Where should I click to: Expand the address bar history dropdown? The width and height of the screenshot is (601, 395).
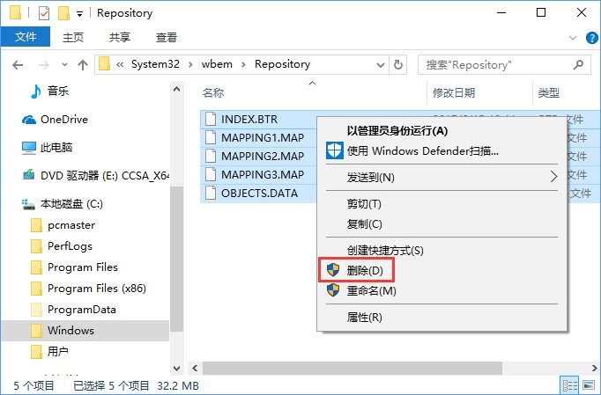pyautogui.click(x=382, y=64)
